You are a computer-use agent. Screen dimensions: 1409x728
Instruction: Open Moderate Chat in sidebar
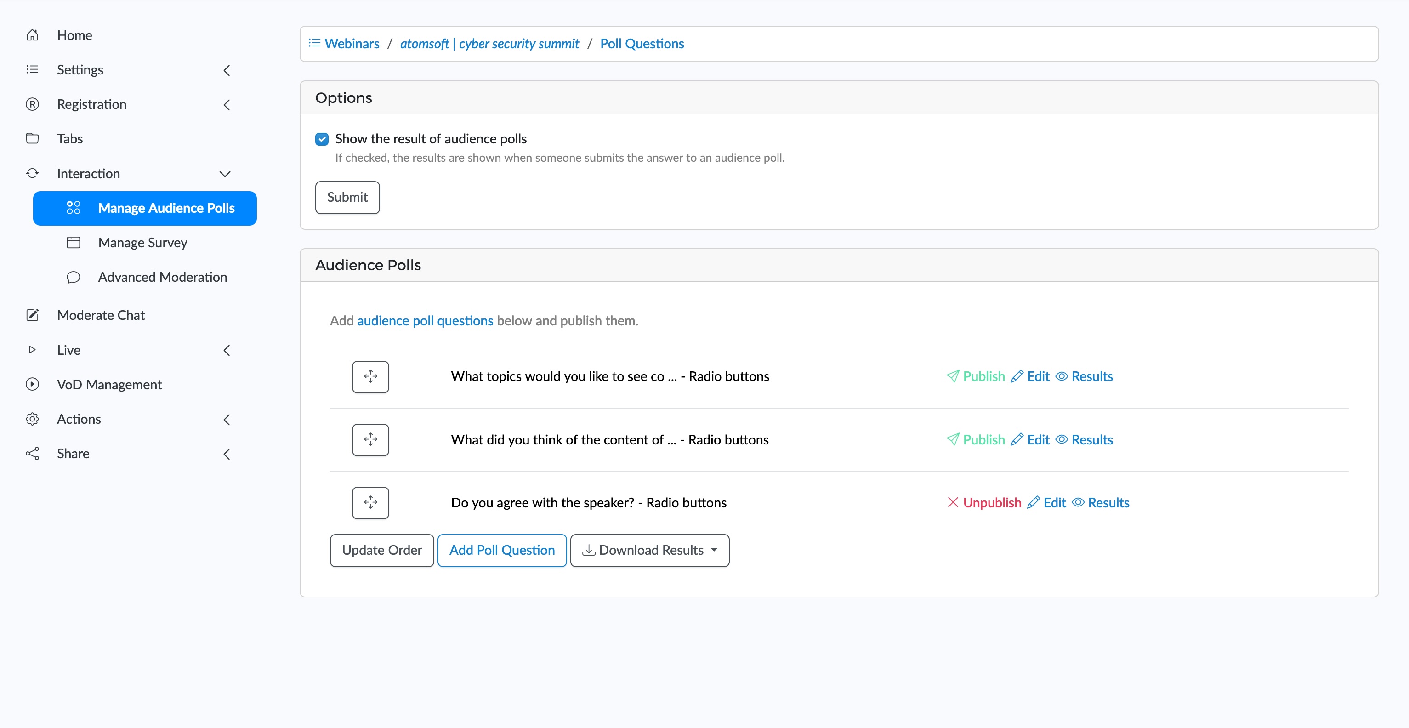tap(101, 315)
